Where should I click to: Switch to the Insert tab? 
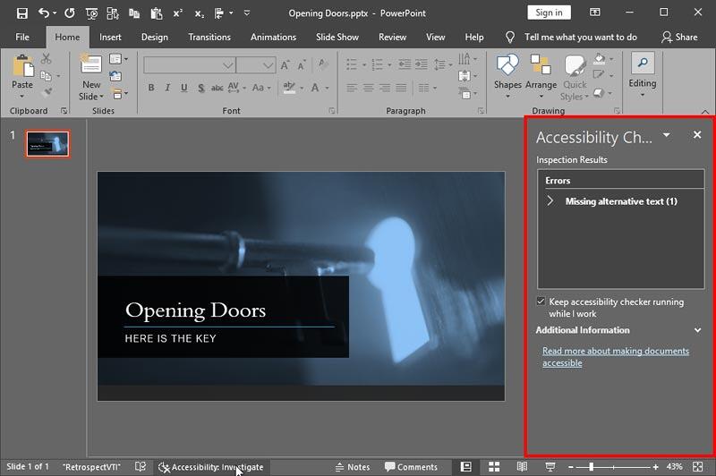click(110, 37)
